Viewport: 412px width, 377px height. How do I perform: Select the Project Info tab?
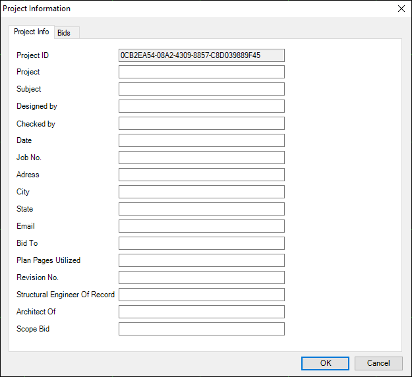pos(31,32)
